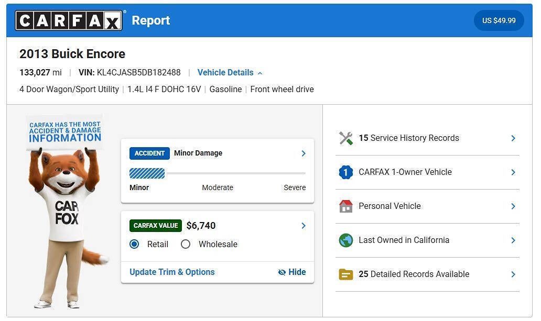Click CARFAX 1-Owner Vehicle text

click(x=405, y=172)
